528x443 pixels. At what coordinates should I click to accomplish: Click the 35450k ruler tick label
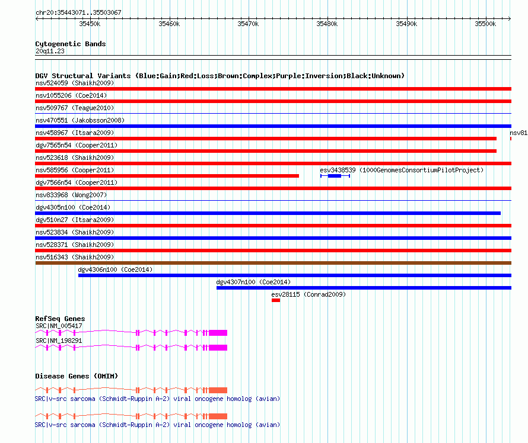point(90,24)
